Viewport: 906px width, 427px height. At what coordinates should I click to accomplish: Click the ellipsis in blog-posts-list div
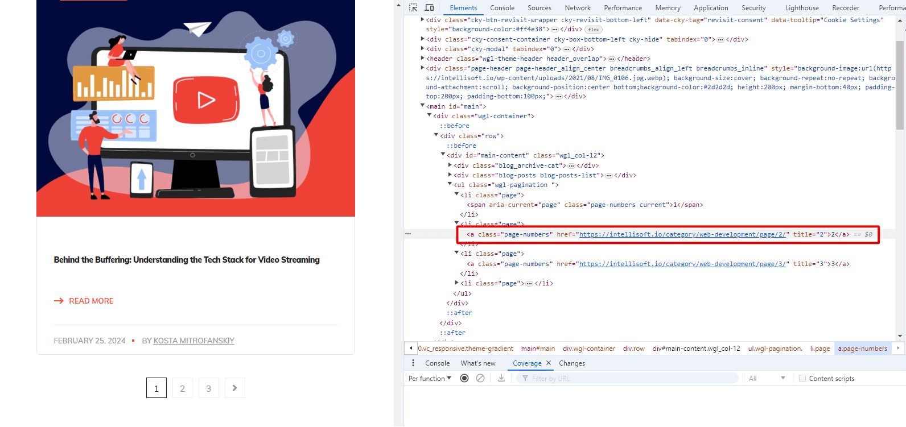tap(609, 176)
